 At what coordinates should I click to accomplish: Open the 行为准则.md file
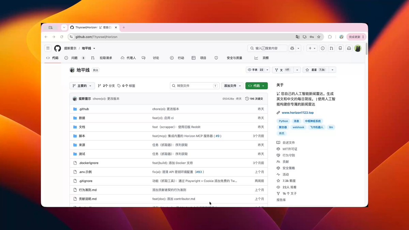tap(88, 190)
